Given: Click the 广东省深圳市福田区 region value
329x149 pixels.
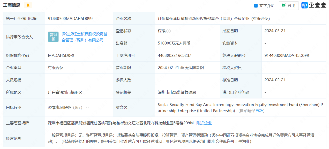Looking at the screenshot, I should coord(65,92).
